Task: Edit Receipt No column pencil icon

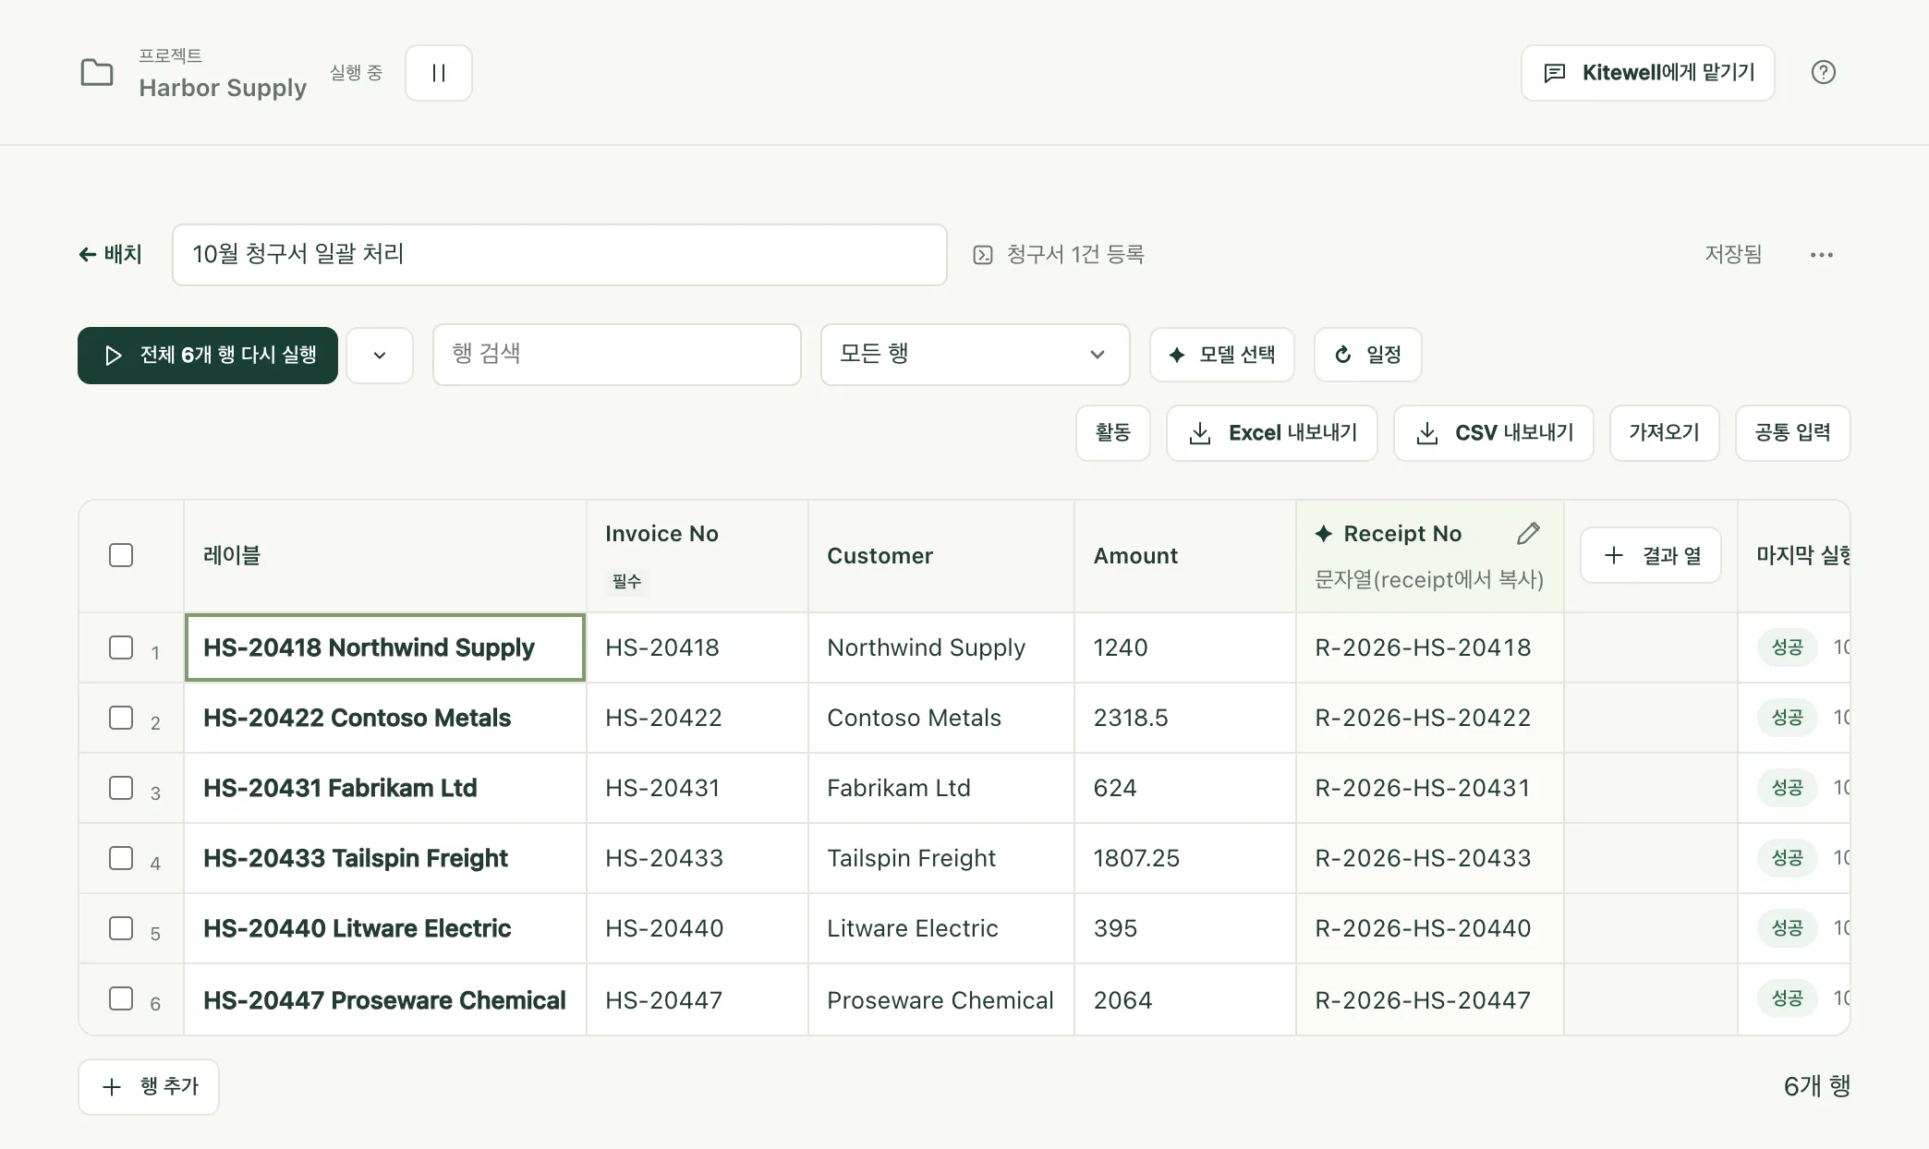Action: click(x=1529, y=533)
